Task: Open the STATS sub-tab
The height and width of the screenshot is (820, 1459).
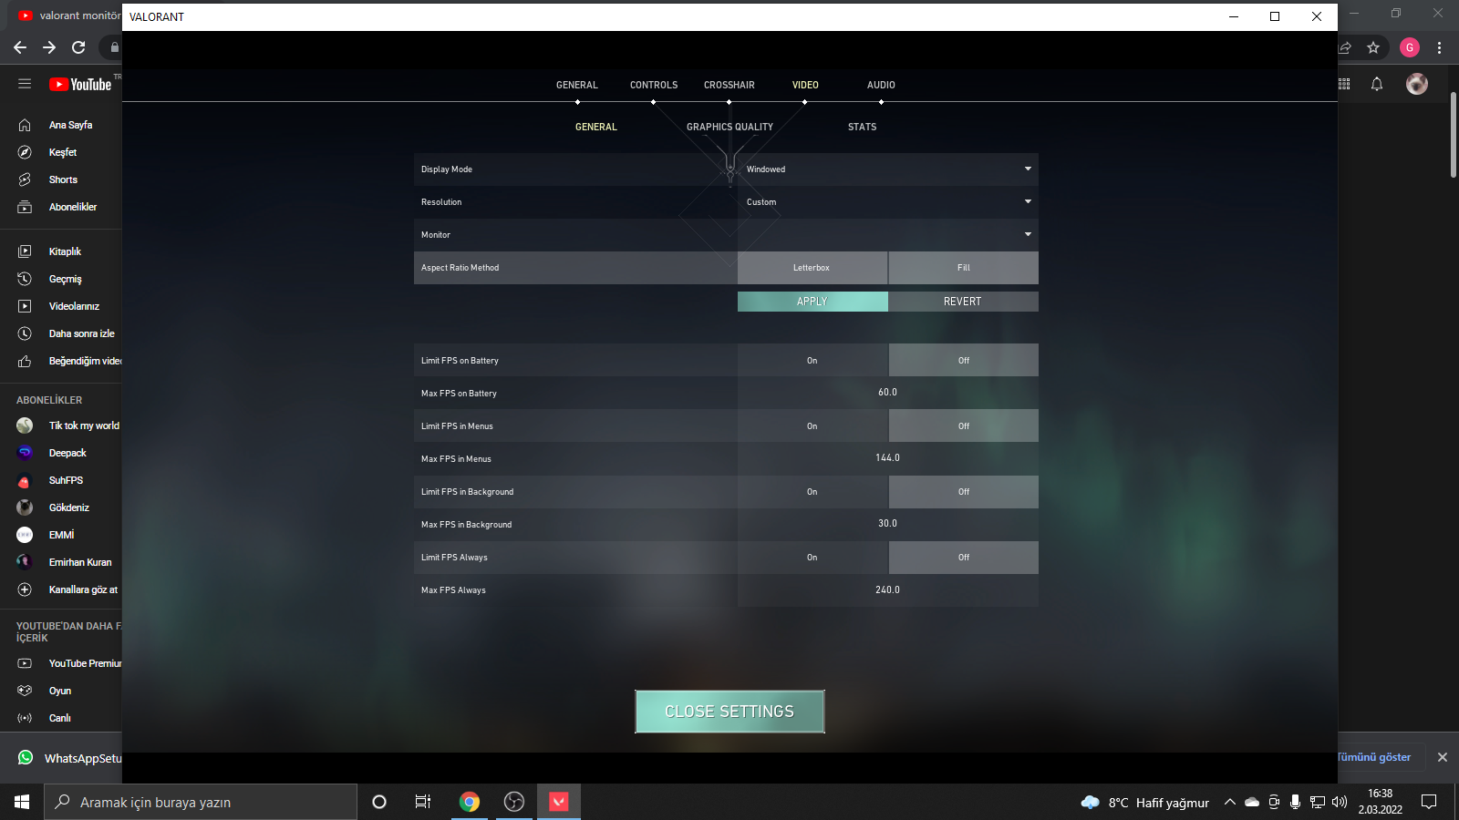Action: [x=862, y=127]
